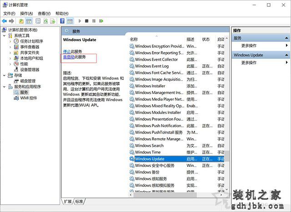
Task: Switch to the 扩展 tab
Action: click(68, 202)
